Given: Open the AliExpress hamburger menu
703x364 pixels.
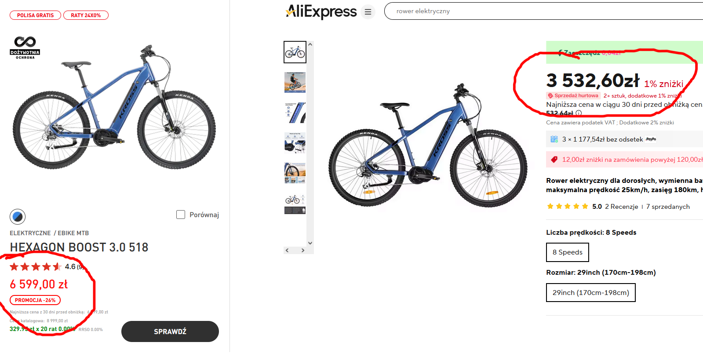Looking at the screenshot, I should click(x=368, y=12).
